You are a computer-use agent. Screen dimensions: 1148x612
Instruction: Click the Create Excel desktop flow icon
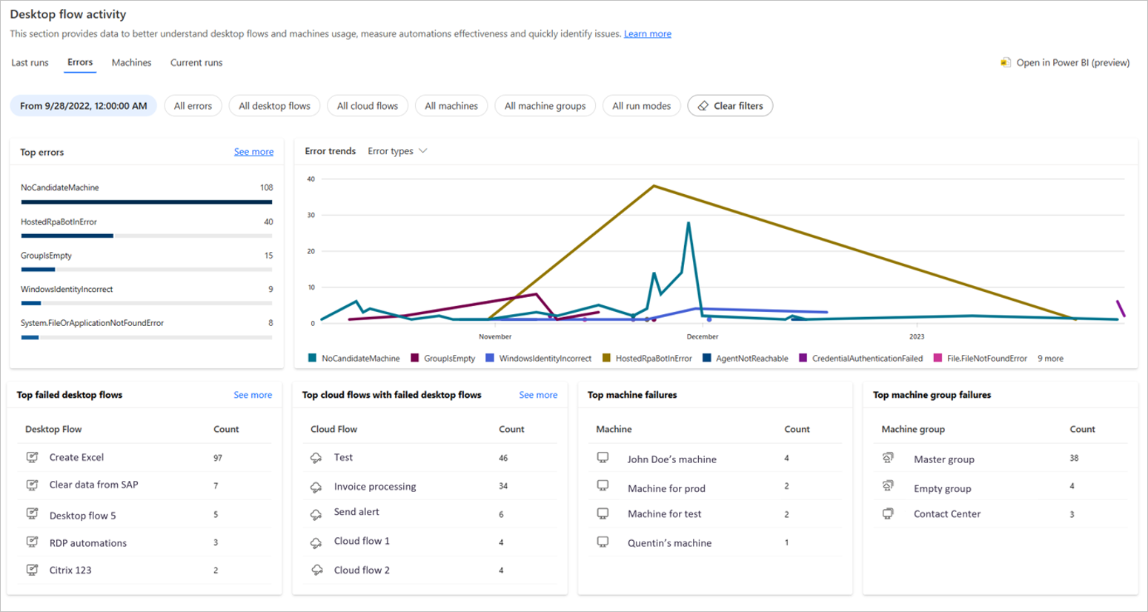point(32,457)
